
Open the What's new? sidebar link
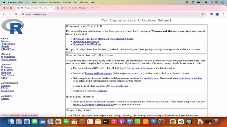click(x=8, y=44)
